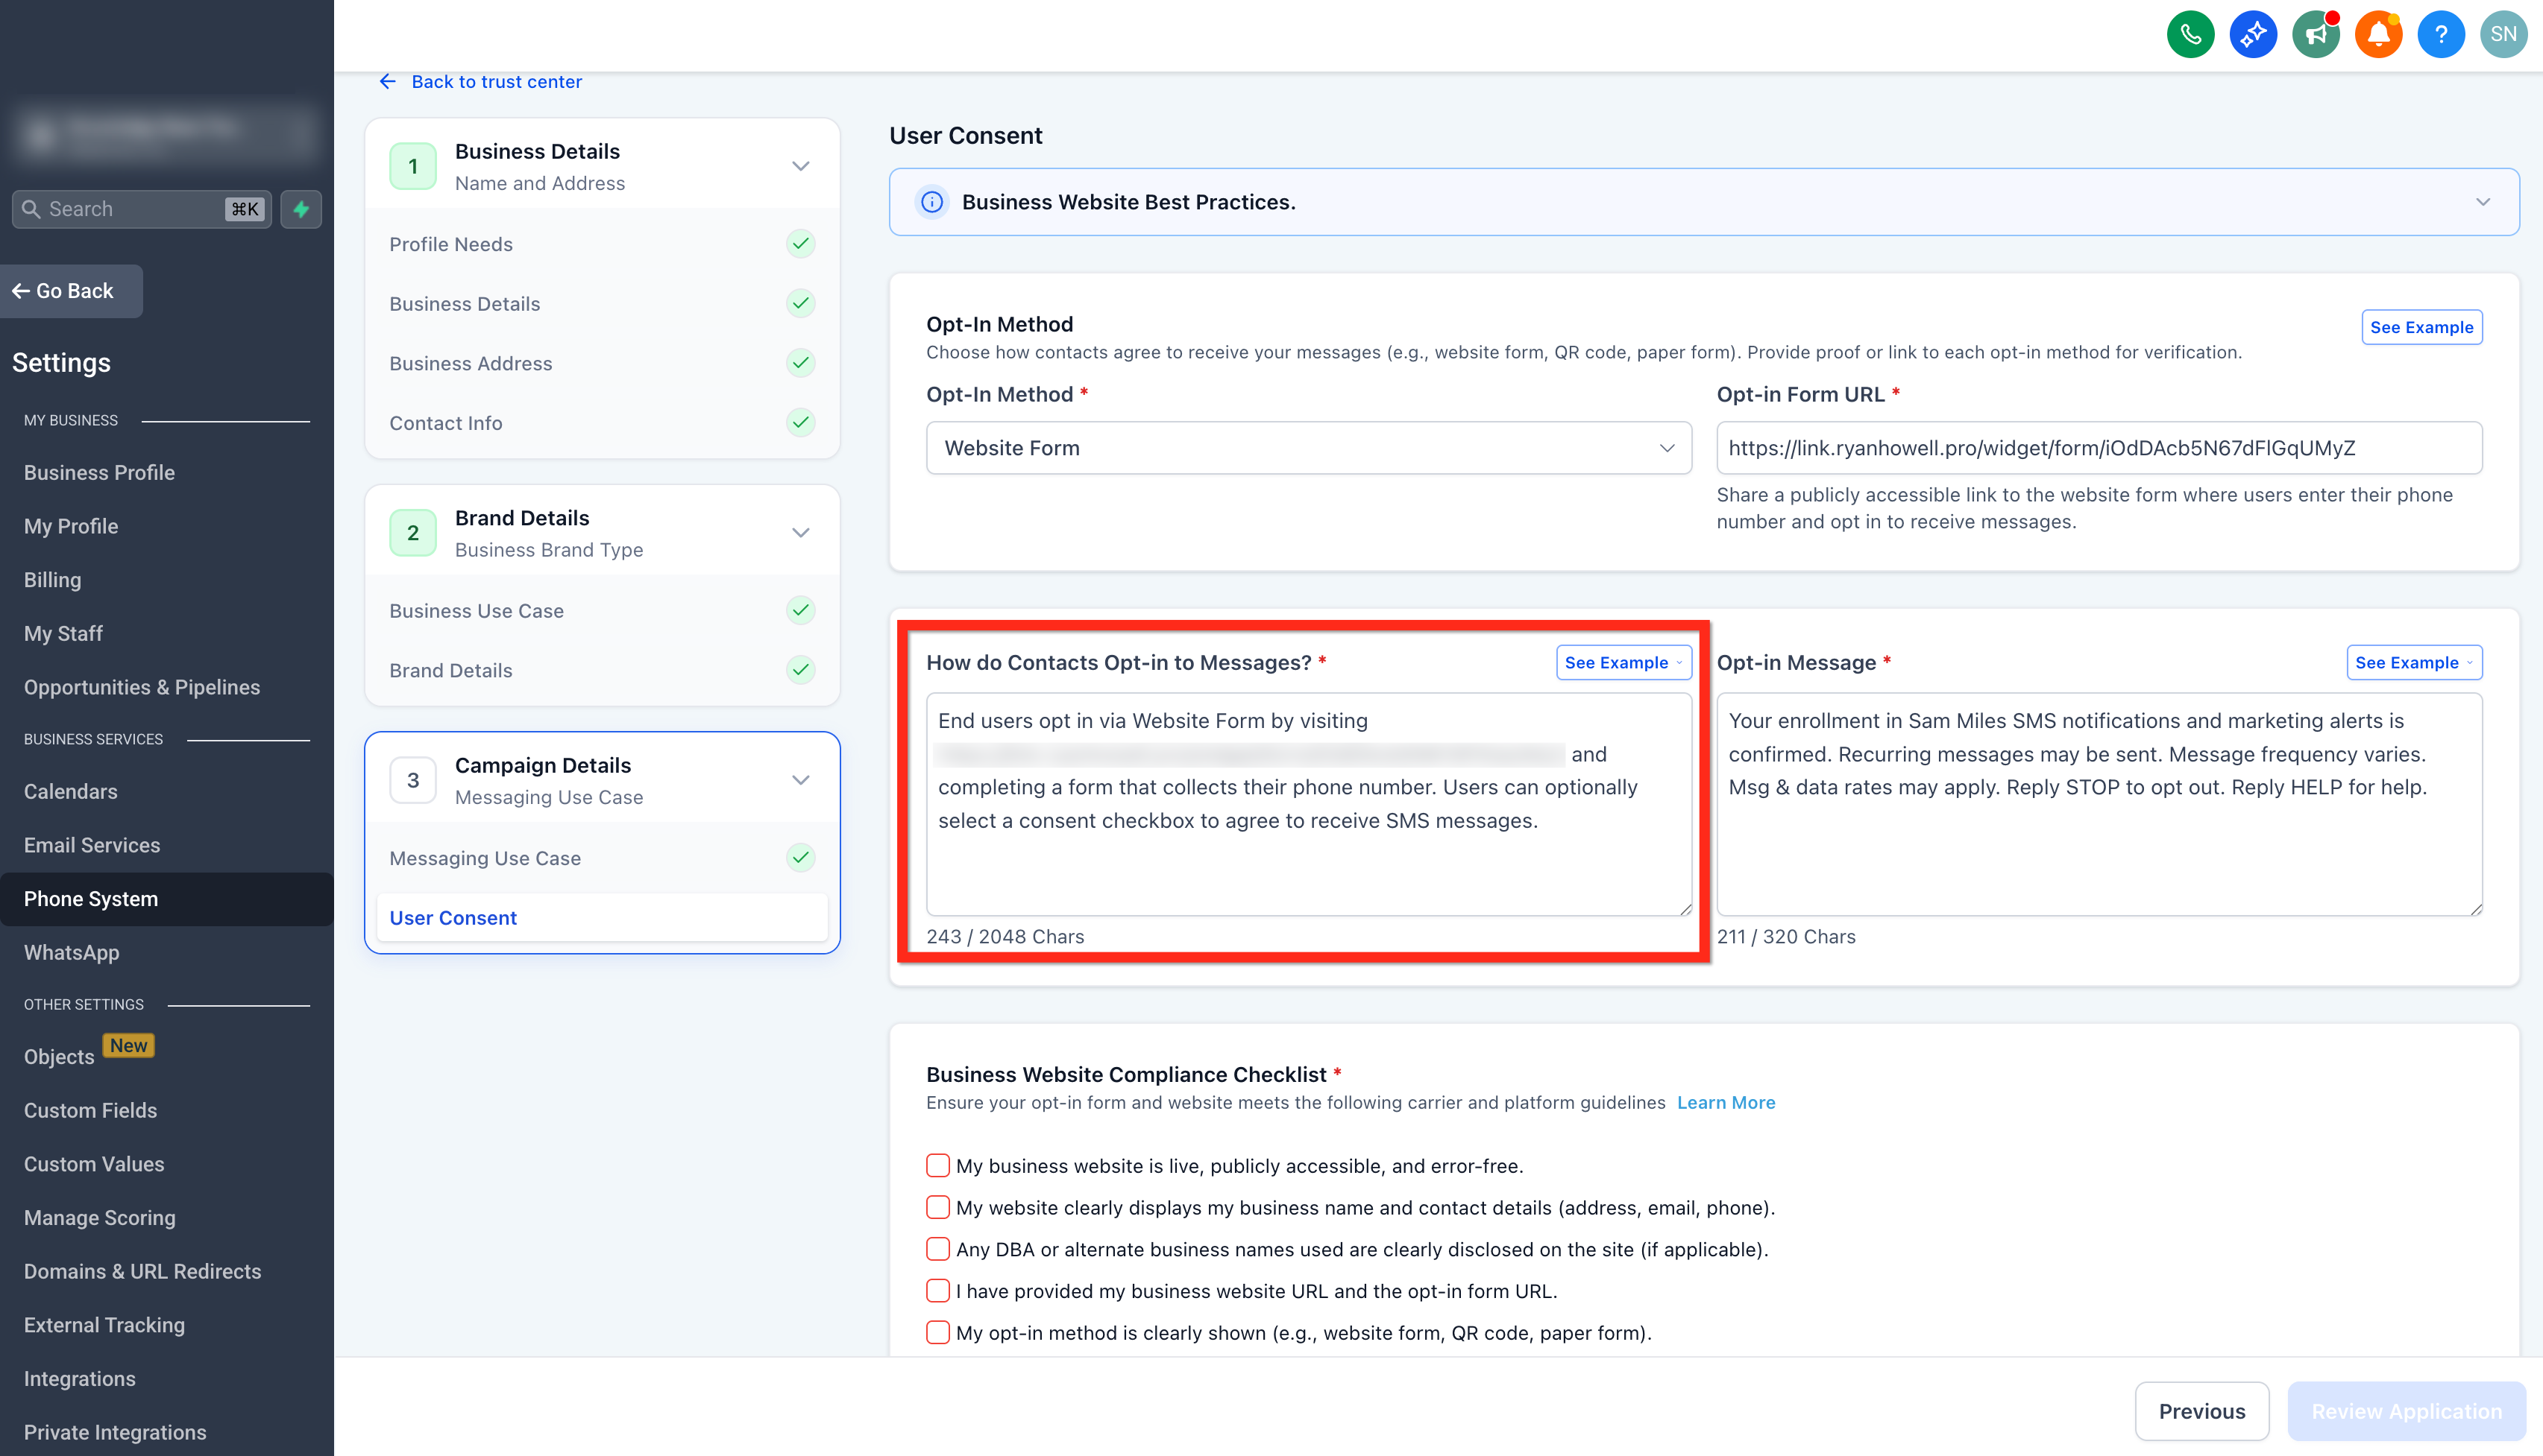Viewport: 2543px width, 1456px height.
Task: Click the Learn More link
Action: click(1726, 1102)
